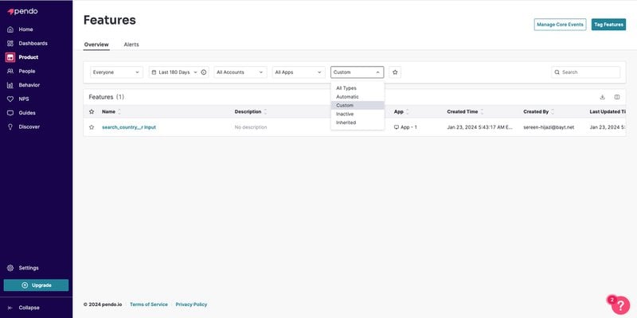This screenshot has height=318, width=637.
Task: Click the Pendo logo in sidebar
Action: pos(22,12)
